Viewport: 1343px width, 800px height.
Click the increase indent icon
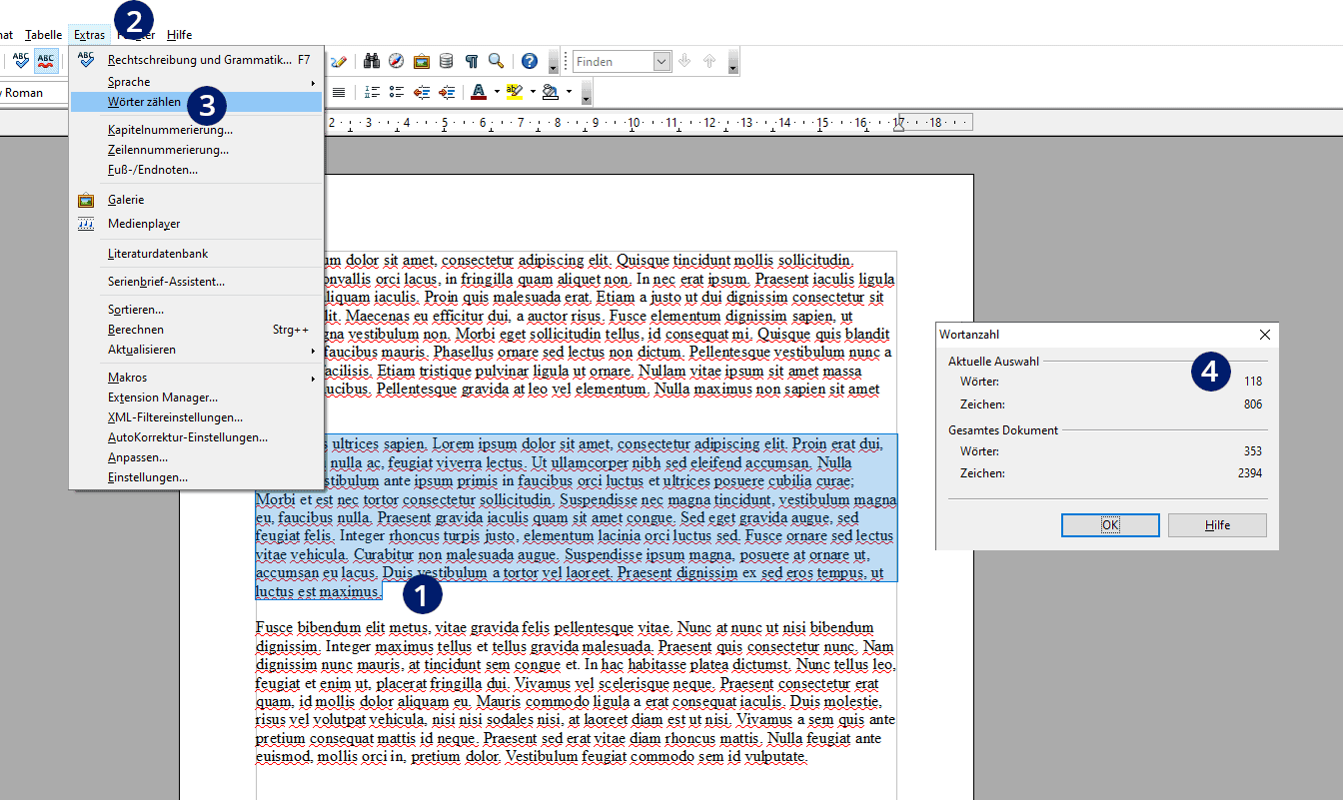(x=446, y=92)
